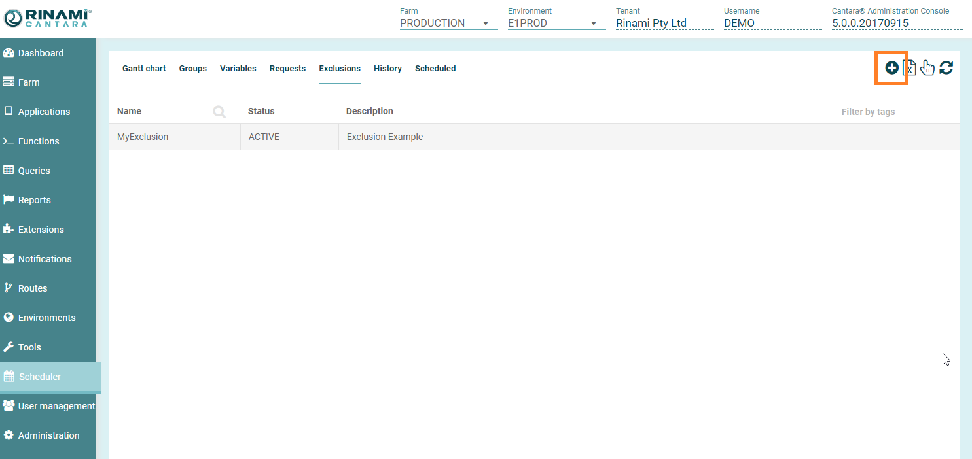Click the add exclusion plus icon

(891, 67)
